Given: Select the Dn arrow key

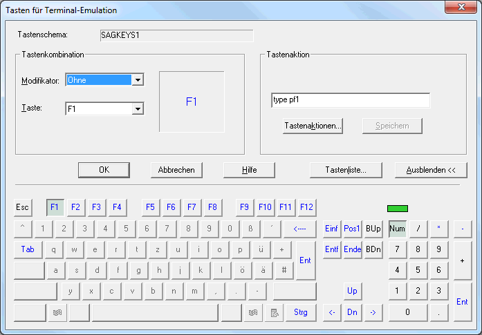Looking at the screenshot, I should point(352,313).
